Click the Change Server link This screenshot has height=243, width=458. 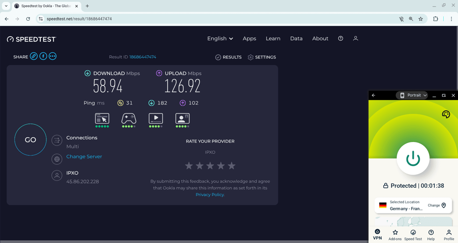coord(84,157)
